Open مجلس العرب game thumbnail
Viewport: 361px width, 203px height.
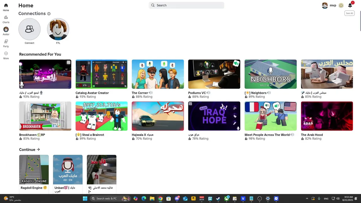[327, 74]
